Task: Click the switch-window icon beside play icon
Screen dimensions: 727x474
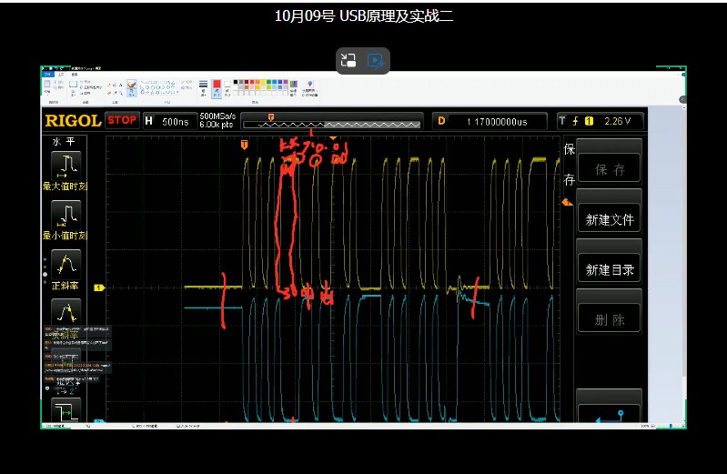Action: coord(348,61)
